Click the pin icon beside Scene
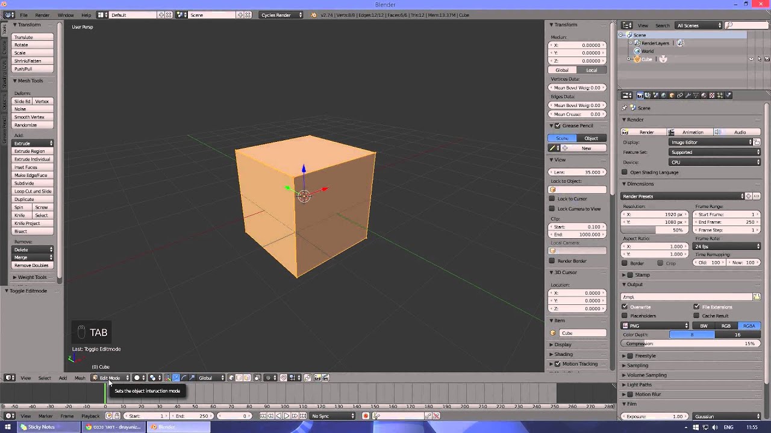This screenshot has height=433, width=771. coord(625,108)
